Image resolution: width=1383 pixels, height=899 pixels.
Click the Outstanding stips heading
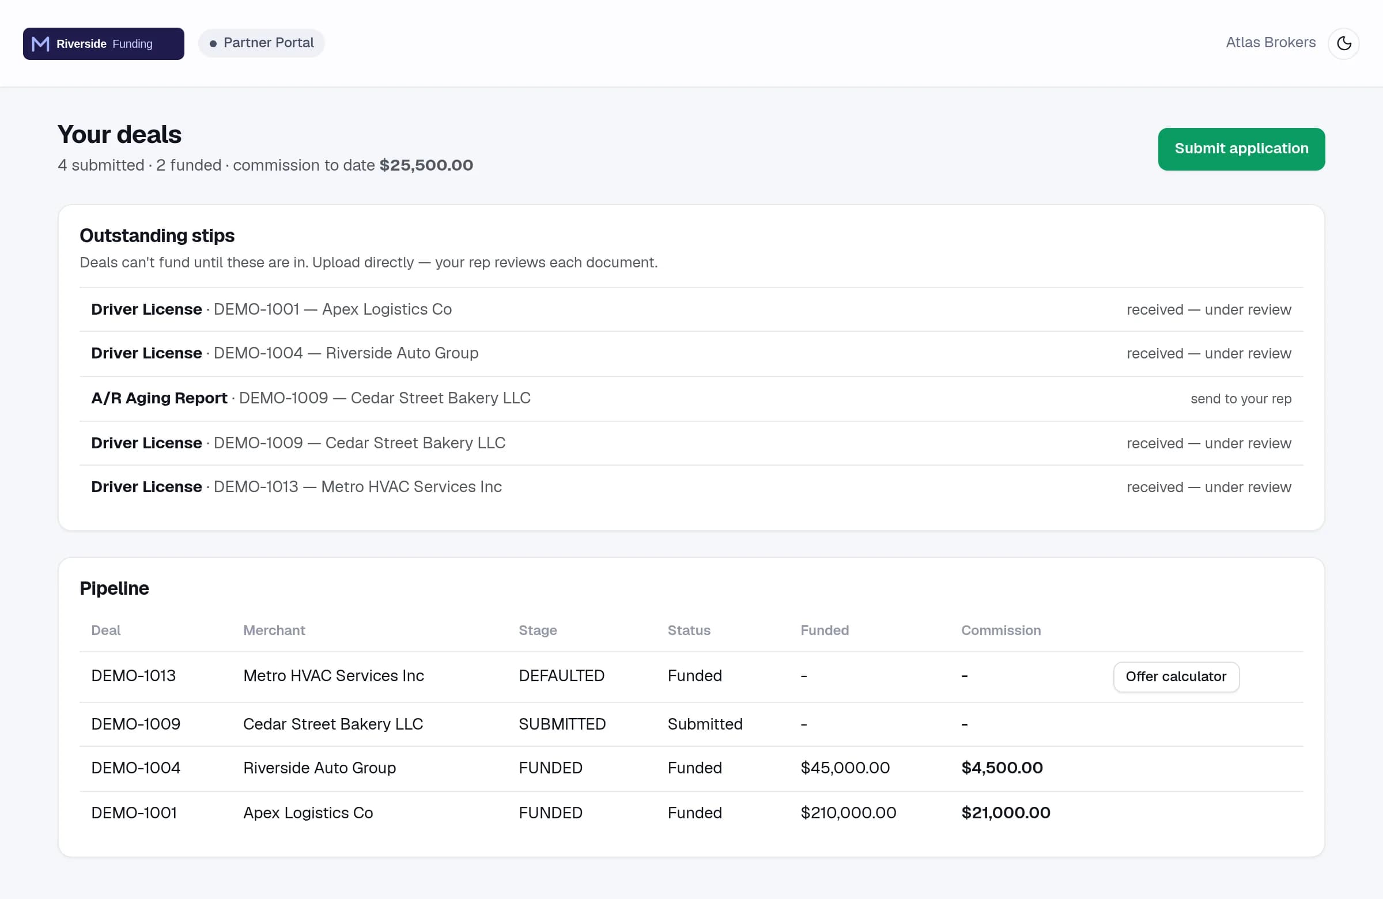point(157,236)
